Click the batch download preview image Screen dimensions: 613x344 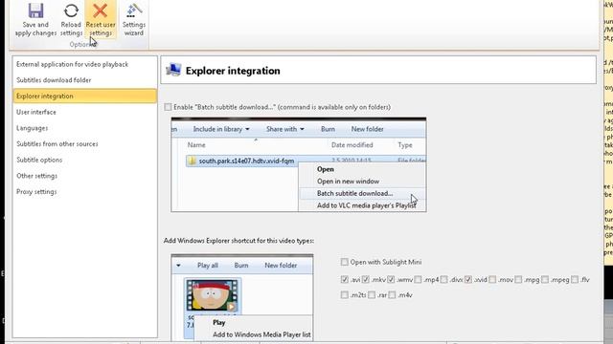tap(299, 164)
